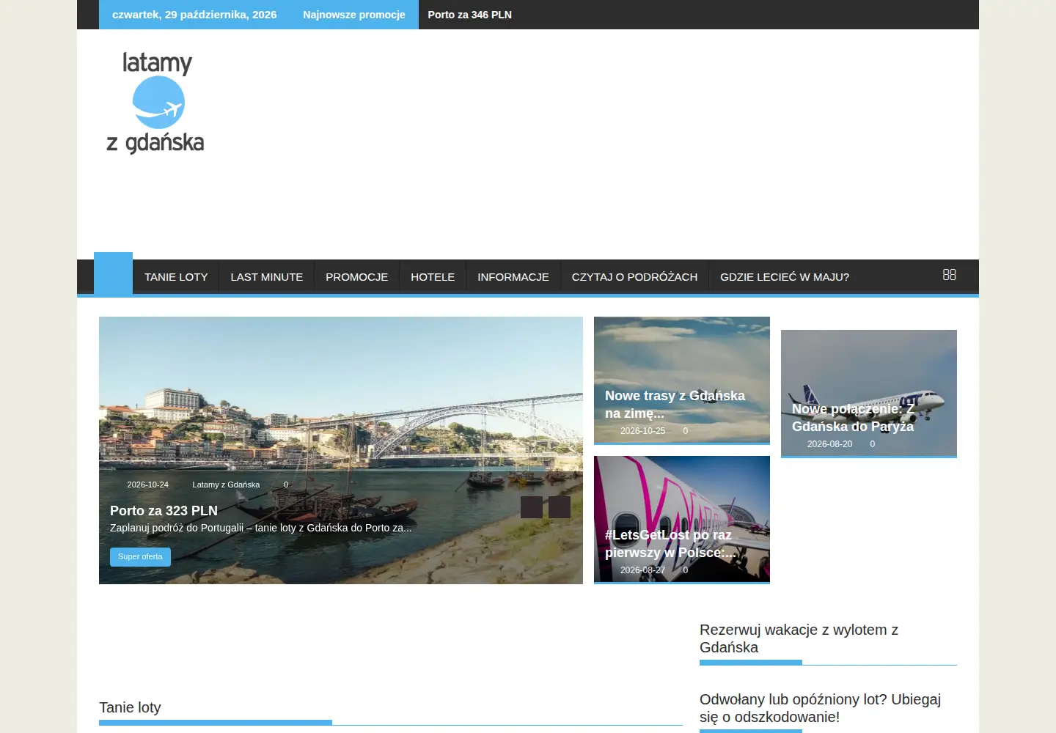1056x733 pixels.
Task: Click the Latamy z Gdańska author link
Action: tap(226, 485)
